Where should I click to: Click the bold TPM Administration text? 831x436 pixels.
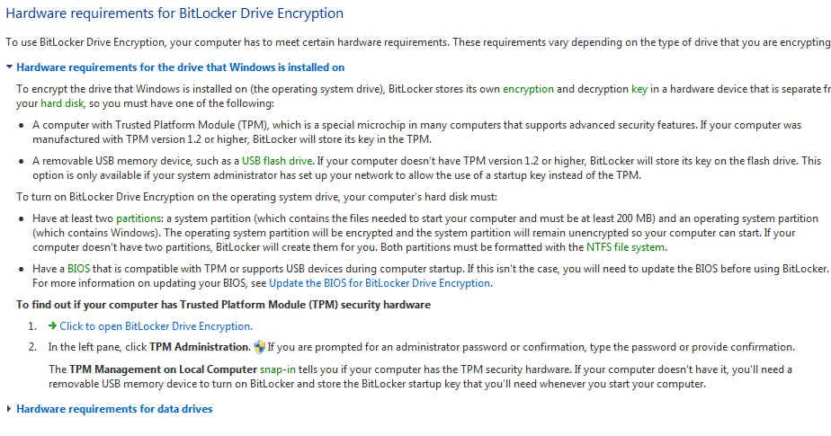(x=200, y=347)
